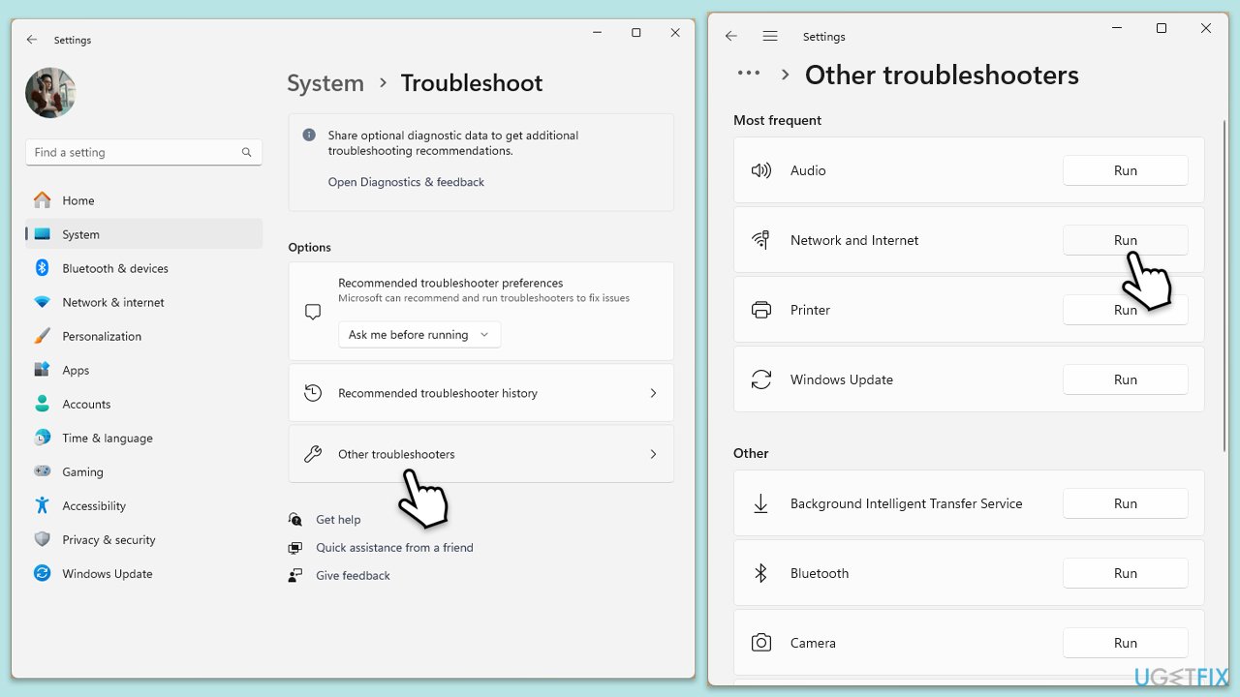Viewport: 1240px width, 697px height.
Task: Open Diagnostics & feedback link
Action: coord(406,182)
